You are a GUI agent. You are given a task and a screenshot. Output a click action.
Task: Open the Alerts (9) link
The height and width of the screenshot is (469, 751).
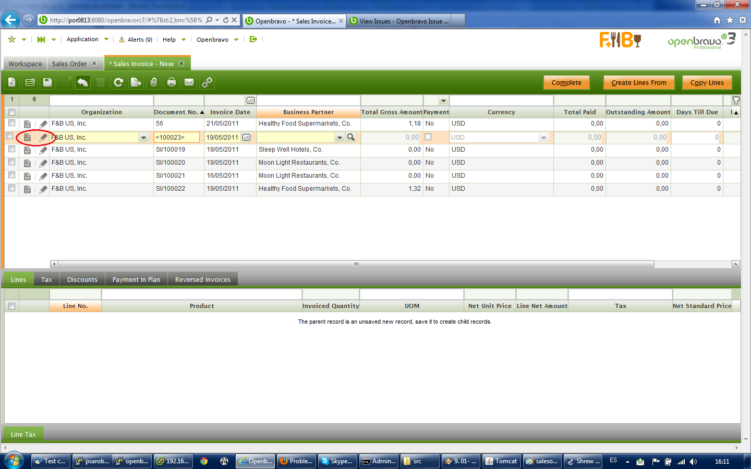[136, 40]
